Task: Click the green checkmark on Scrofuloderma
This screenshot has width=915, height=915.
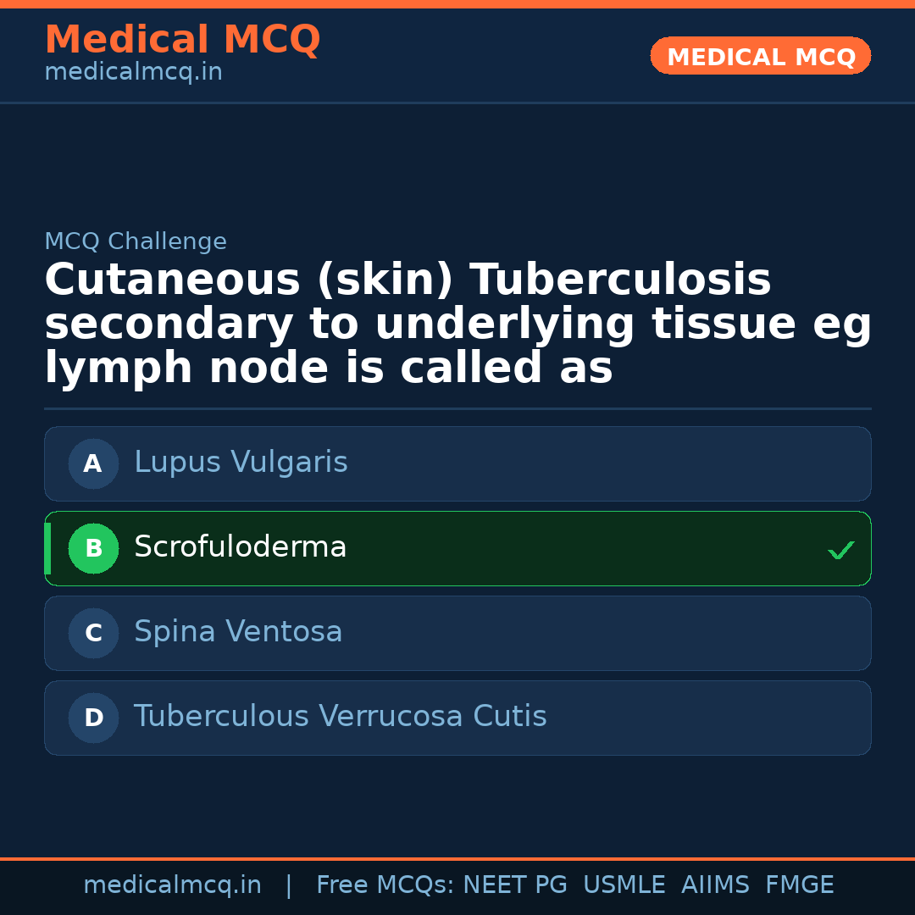Action: pyautogui.click(x=840, y=551)
